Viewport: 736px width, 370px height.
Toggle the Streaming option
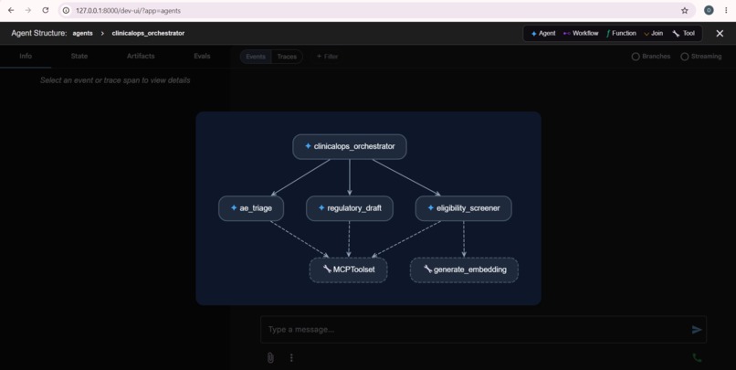(700, 57)
